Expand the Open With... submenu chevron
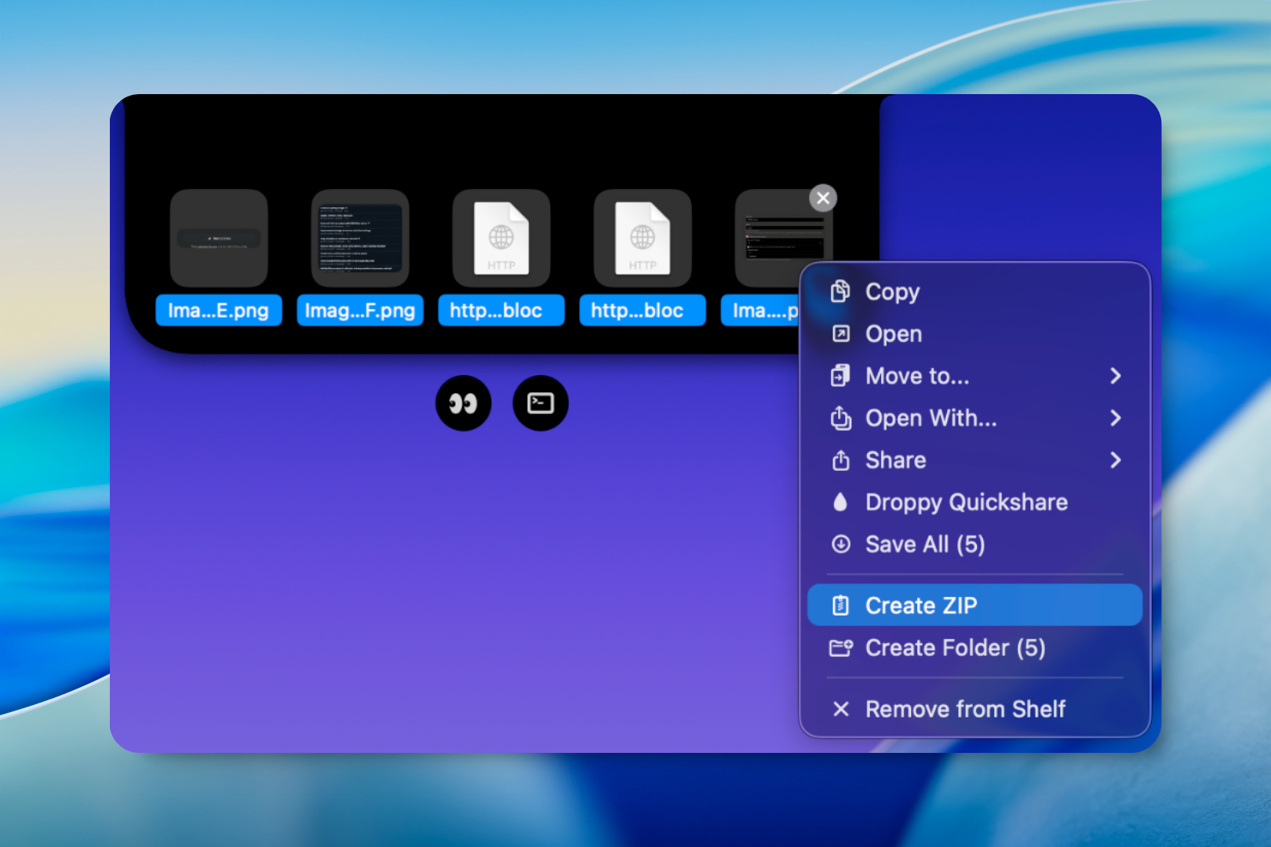1271x847 pixels. tap(1115, 418)
